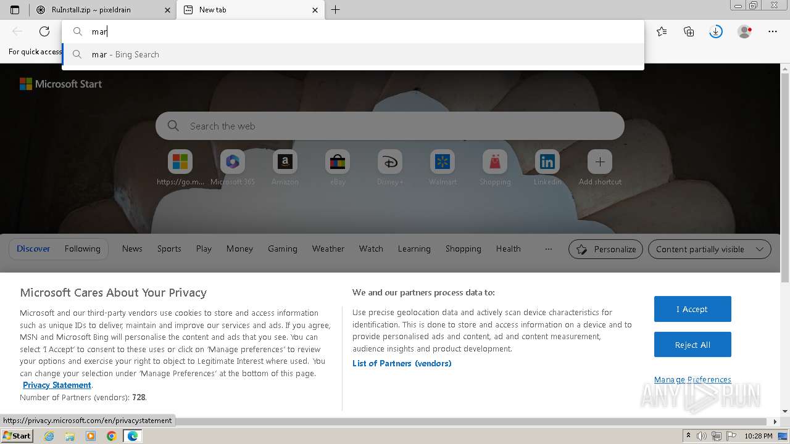The image size is (790, 444).
Task: Select the Edge taskbar button
Action: tap(133, 436)
